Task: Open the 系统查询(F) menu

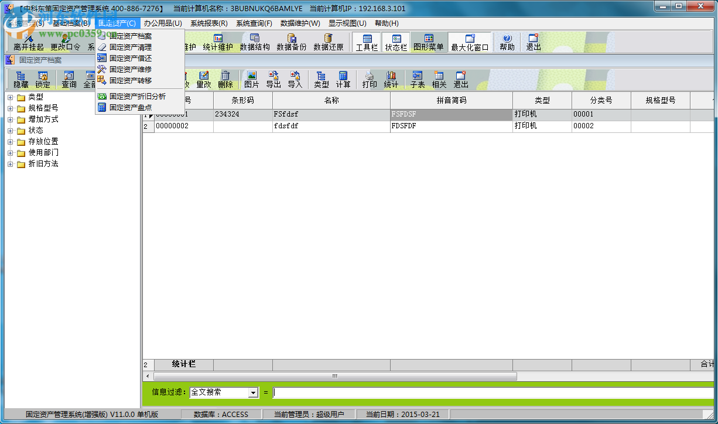Action: 254,23
